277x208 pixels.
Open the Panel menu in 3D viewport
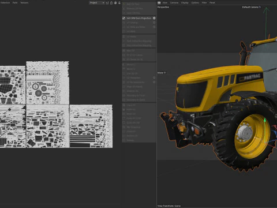point(212,3)
